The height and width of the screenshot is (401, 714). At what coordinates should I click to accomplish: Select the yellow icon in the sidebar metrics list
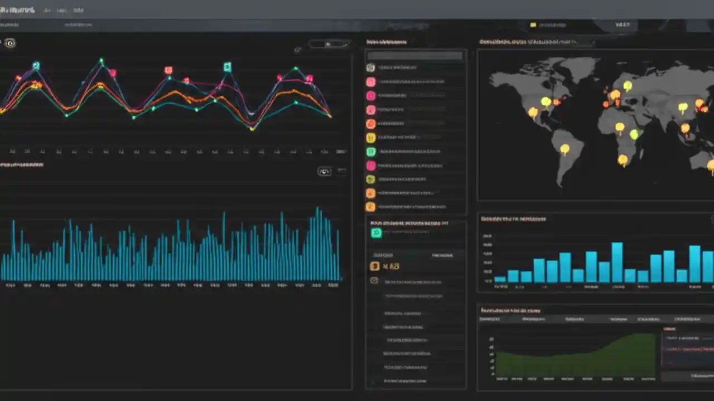(371, 137)
